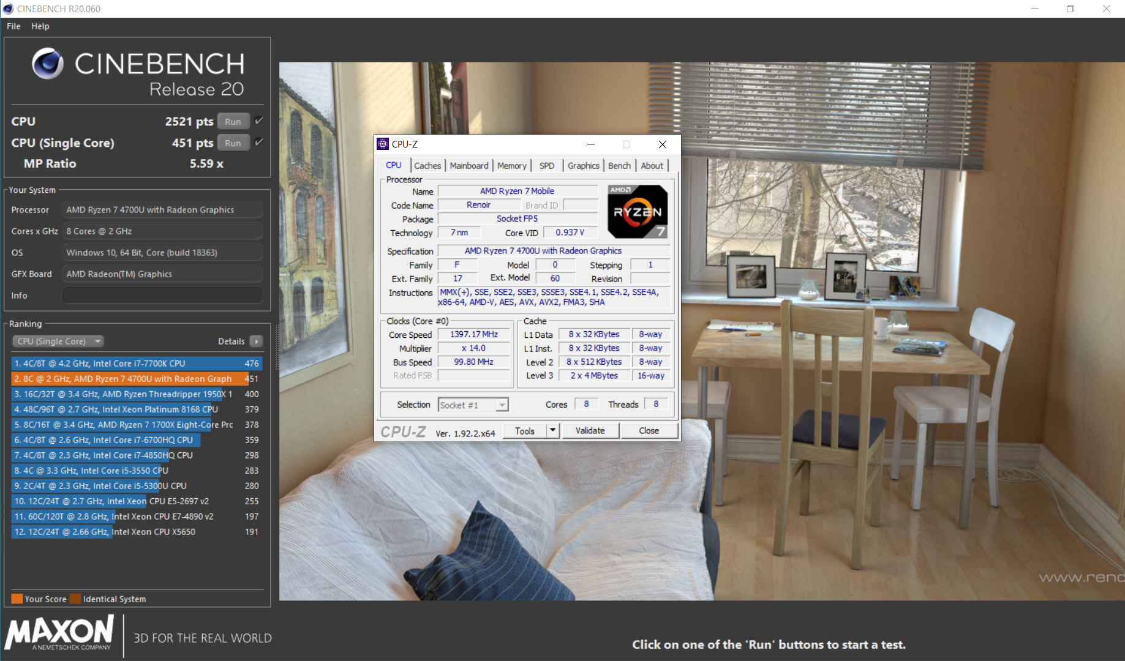Click the Ryzen 7 processor logo in CPU-Z
The image size is (1125, 661).
pos(638,211)
